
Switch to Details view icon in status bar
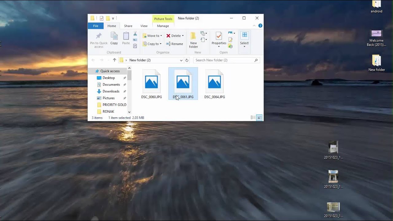pyautogui.click(x=253, y=118)
